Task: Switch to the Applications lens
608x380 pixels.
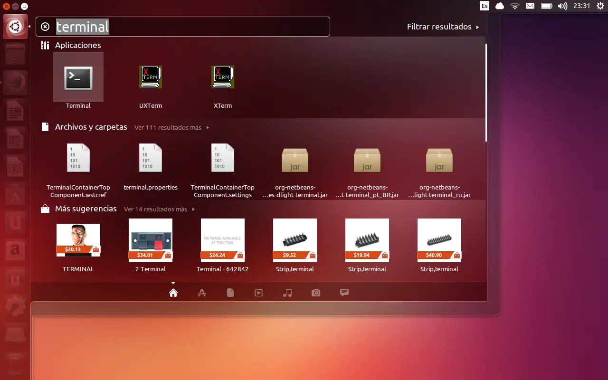Action: pos(202,293)
